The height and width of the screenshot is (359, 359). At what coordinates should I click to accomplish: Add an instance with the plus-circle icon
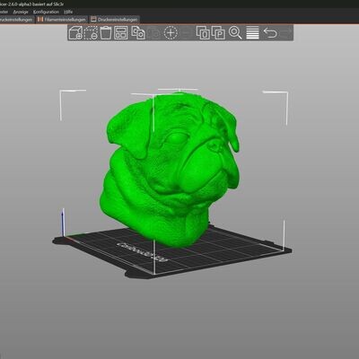coord(171,33)
